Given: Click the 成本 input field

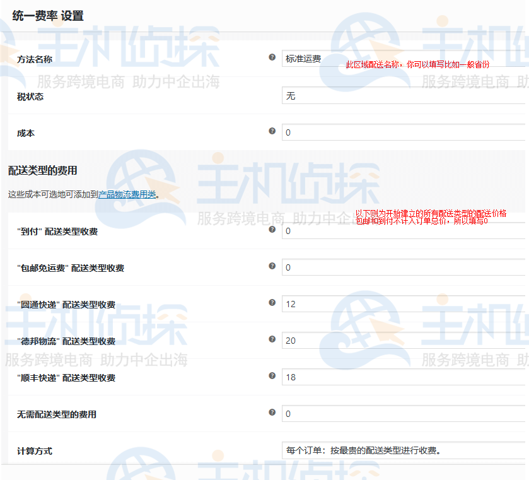Looking at the screenshot, I should click(x=404, y=132).
